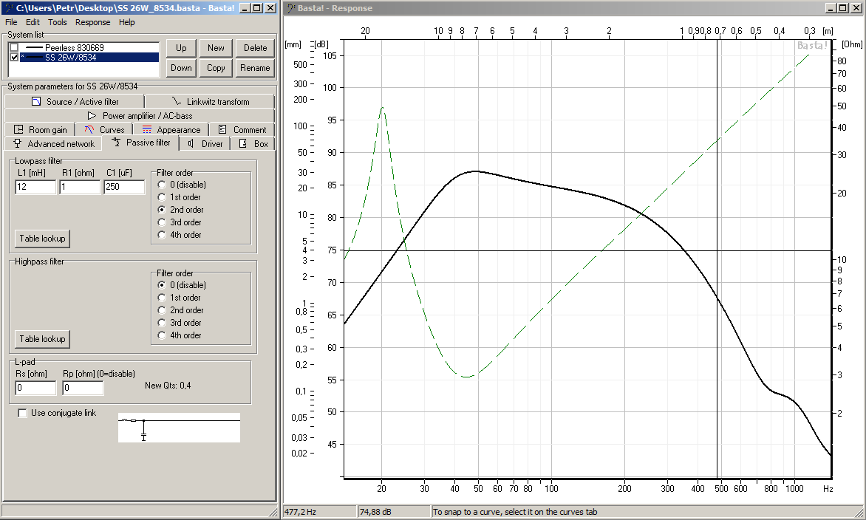Click the Rp [ohm] L-pad field

(x=83, y=388)
